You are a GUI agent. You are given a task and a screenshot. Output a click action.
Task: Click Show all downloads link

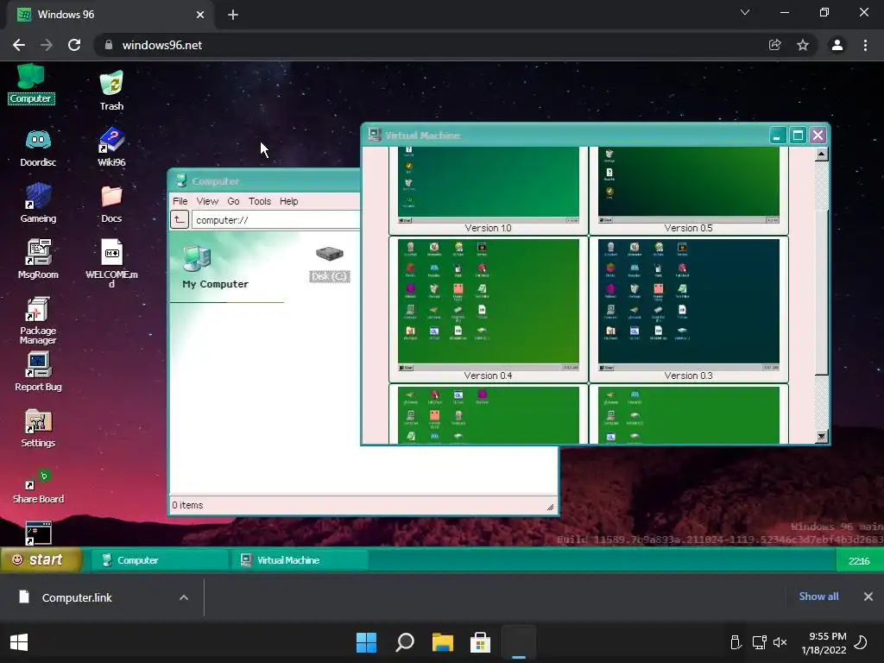coord(818,596)
